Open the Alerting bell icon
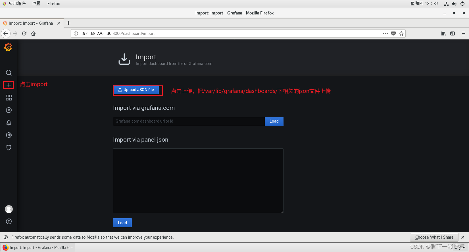This screenshot has width=469, height=252. point(9,123)
